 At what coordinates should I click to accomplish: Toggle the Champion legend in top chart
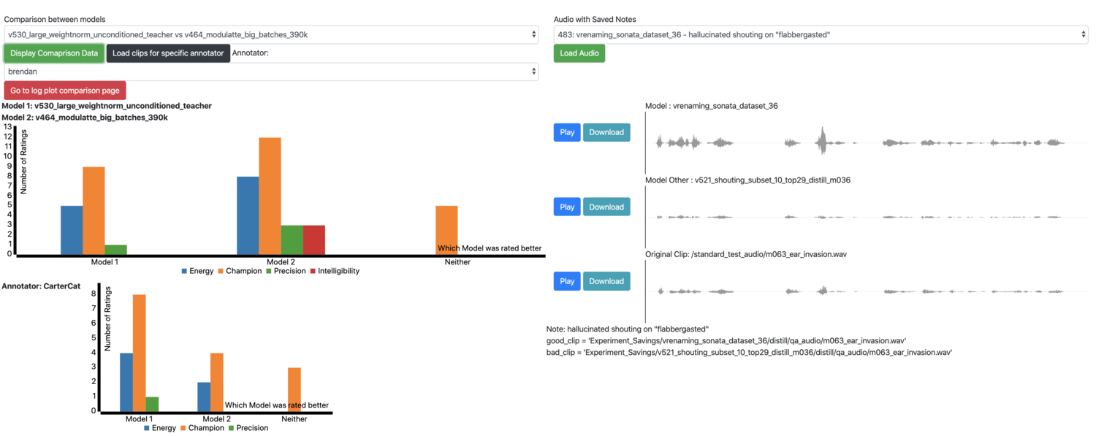pos(240,271)
